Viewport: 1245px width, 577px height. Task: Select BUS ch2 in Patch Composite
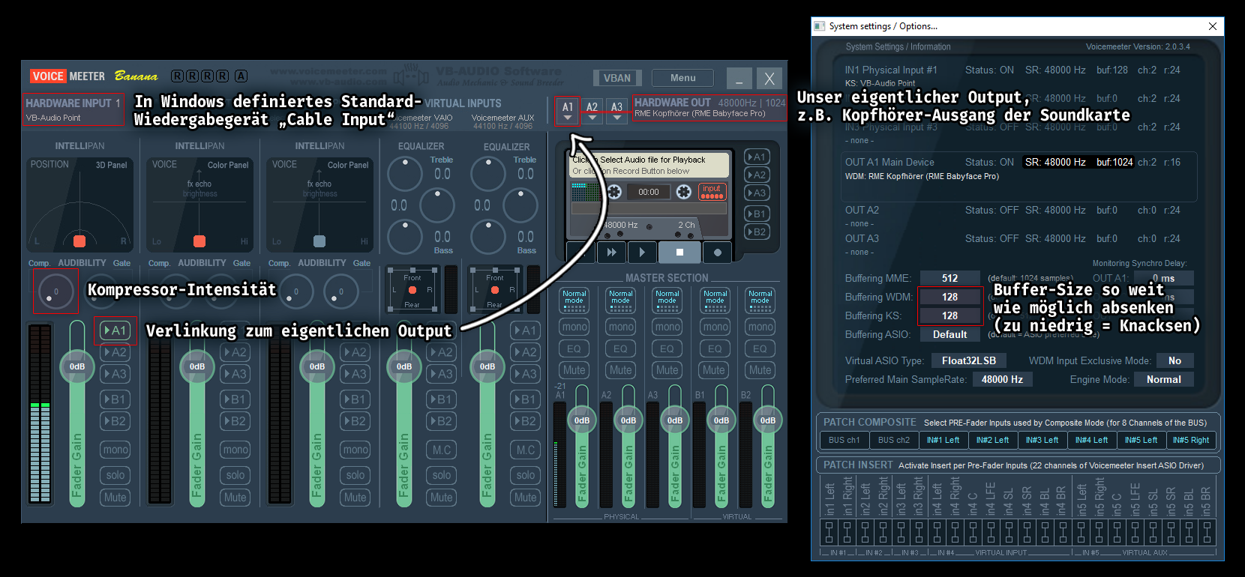coord(894,440)
